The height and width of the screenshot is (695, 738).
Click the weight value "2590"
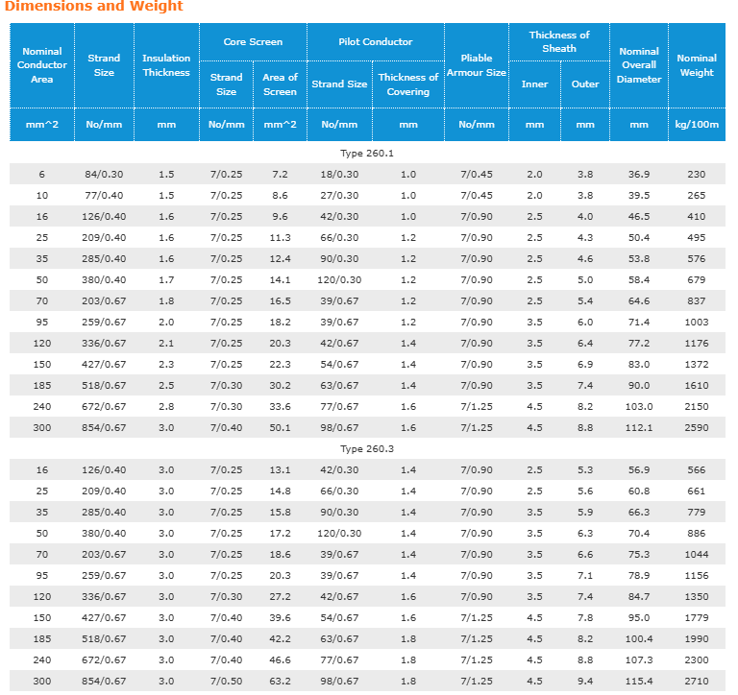(x=697, y=428)
